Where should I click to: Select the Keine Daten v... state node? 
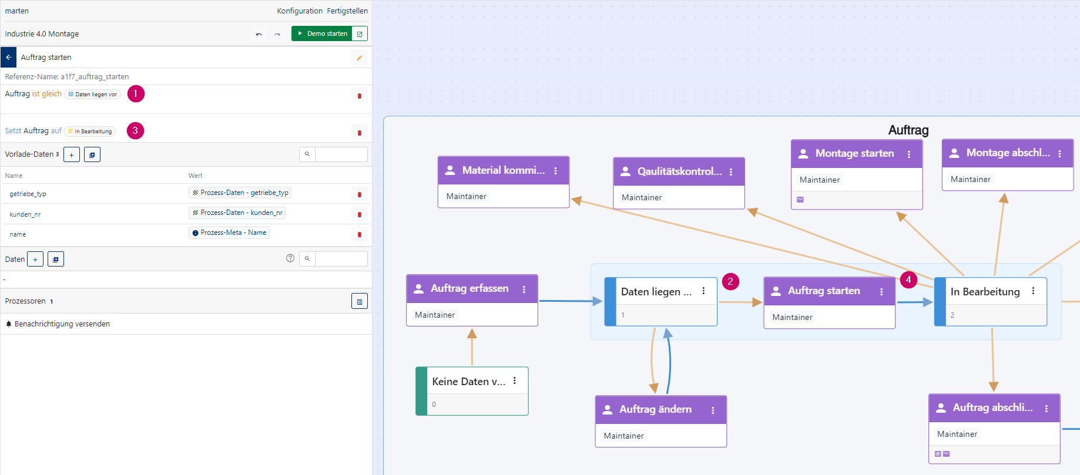click(x=472, y=391)
